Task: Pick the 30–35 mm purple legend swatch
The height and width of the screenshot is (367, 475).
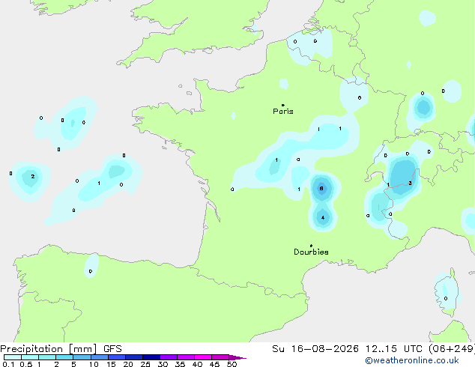Action: [x=168, y=357]
